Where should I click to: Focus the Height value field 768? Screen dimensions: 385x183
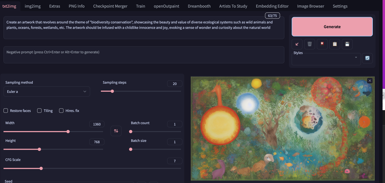point(97,142)
